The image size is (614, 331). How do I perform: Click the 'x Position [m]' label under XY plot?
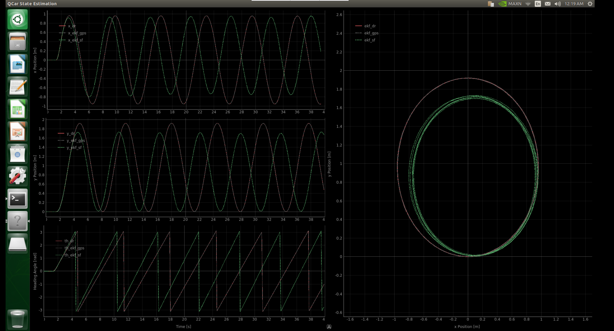(x=467, y=326)
